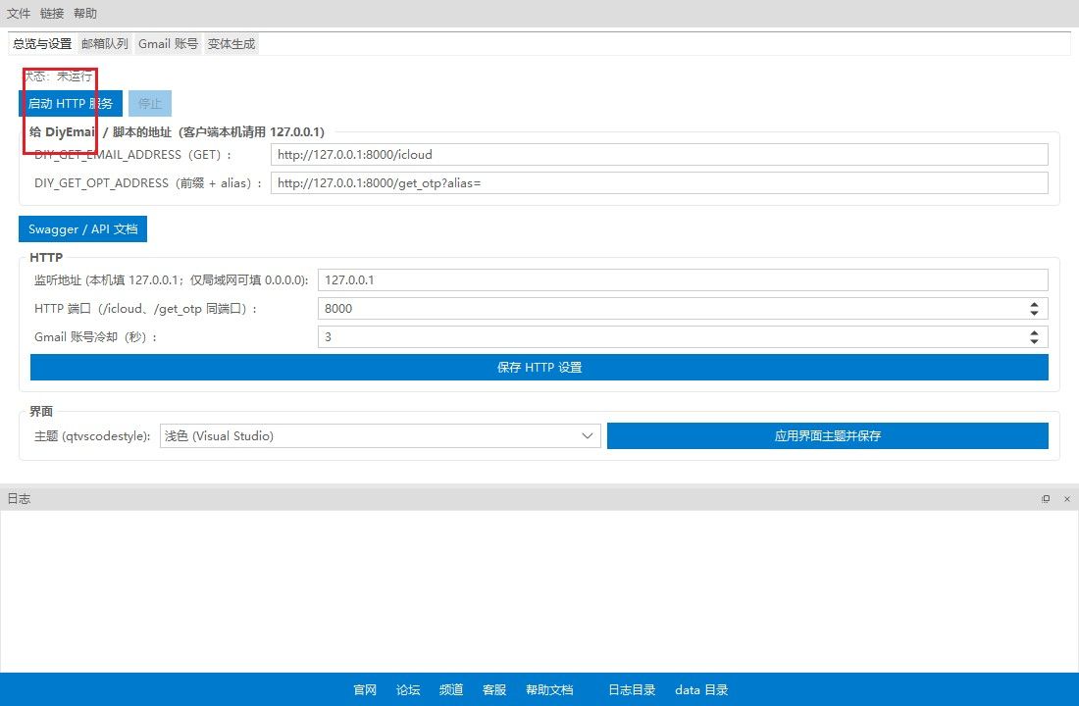Open the 日志目录 footer link
Viewport: 1079px width, 706px height.
(x=632, y=689)
